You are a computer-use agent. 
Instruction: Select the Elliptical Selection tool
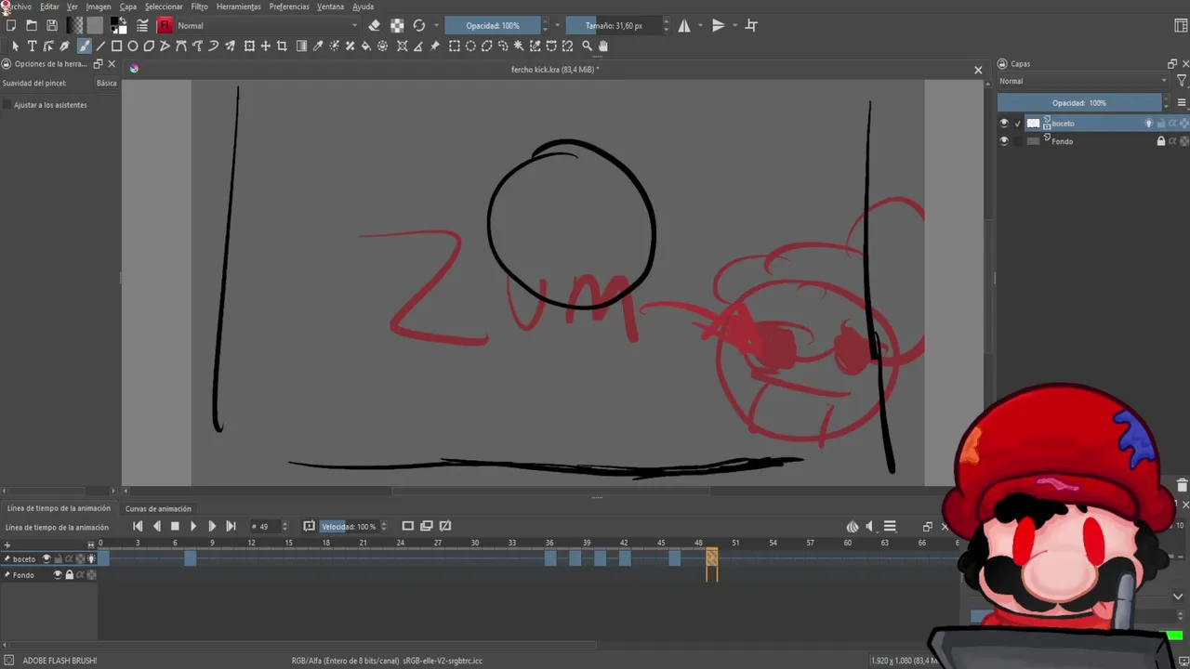coord(470,46)
